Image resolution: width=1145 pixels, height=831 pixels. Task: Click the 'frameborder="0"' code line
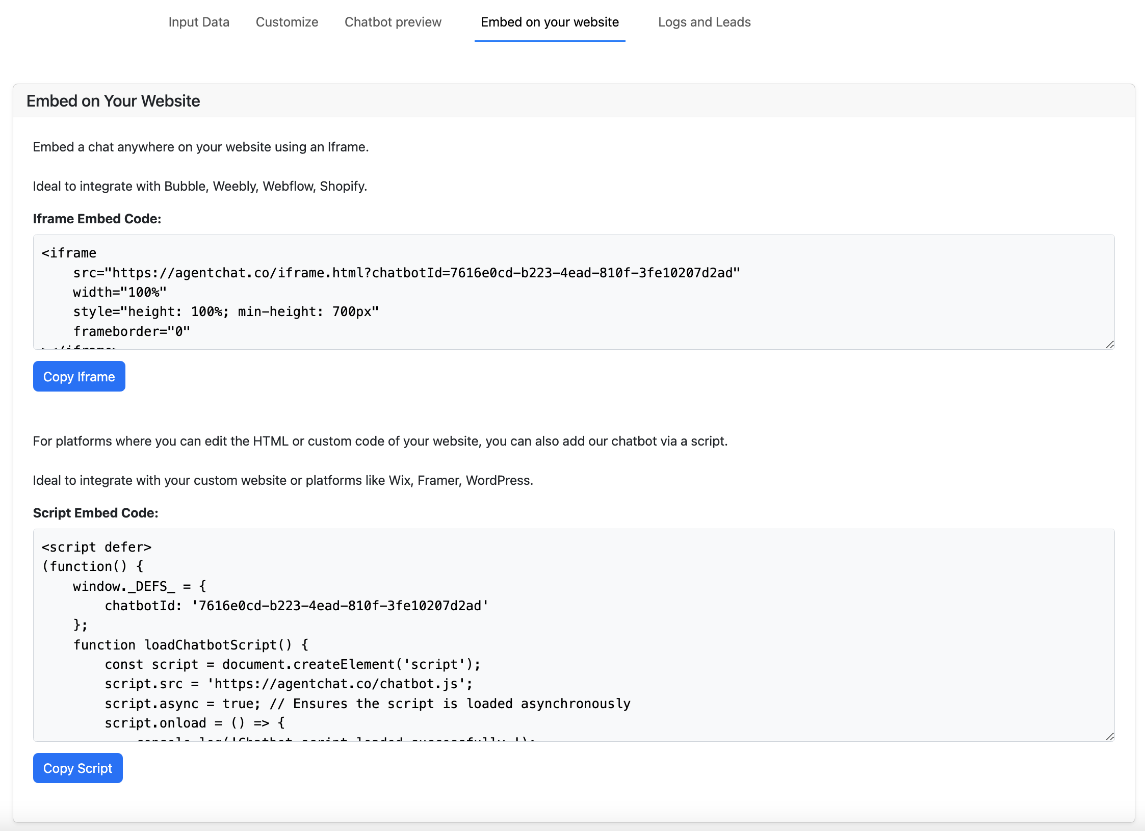tap(132, 331)
